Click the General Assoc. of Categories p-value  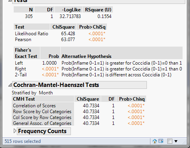pos(136,123)
